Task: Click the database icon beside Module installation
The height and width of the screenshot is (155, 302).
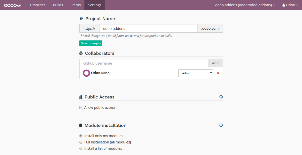Action: pyautogui.click(x=81, y=125)
